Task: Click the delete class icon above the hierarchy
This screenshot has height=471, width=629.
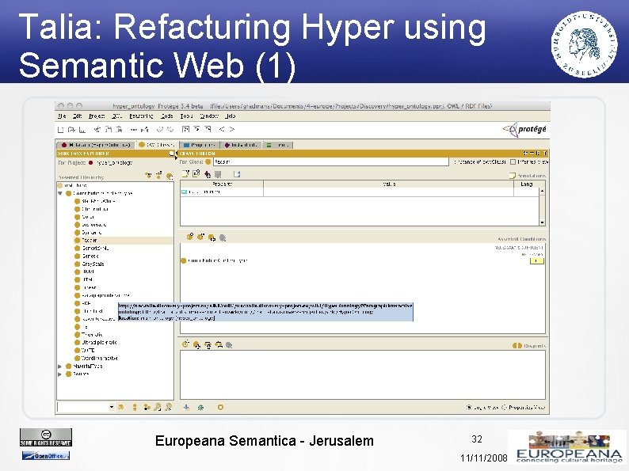Action: point(170,176)
